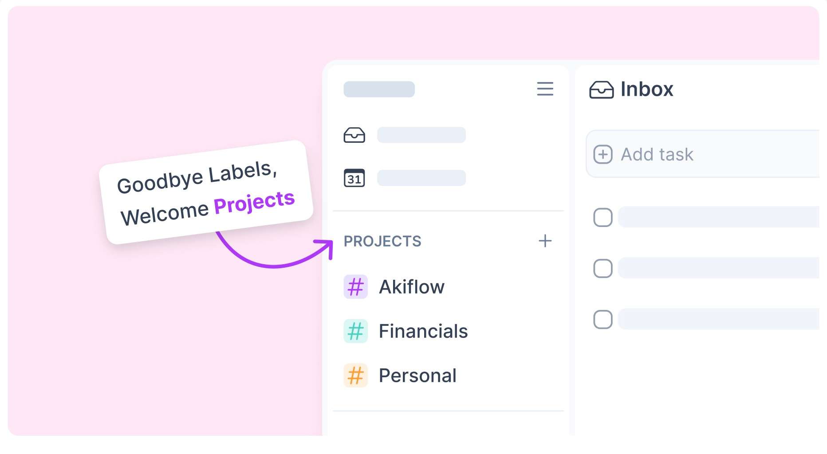Click the Welcome Projects promo card
The image size is (827, 454).
coord(206,193)
